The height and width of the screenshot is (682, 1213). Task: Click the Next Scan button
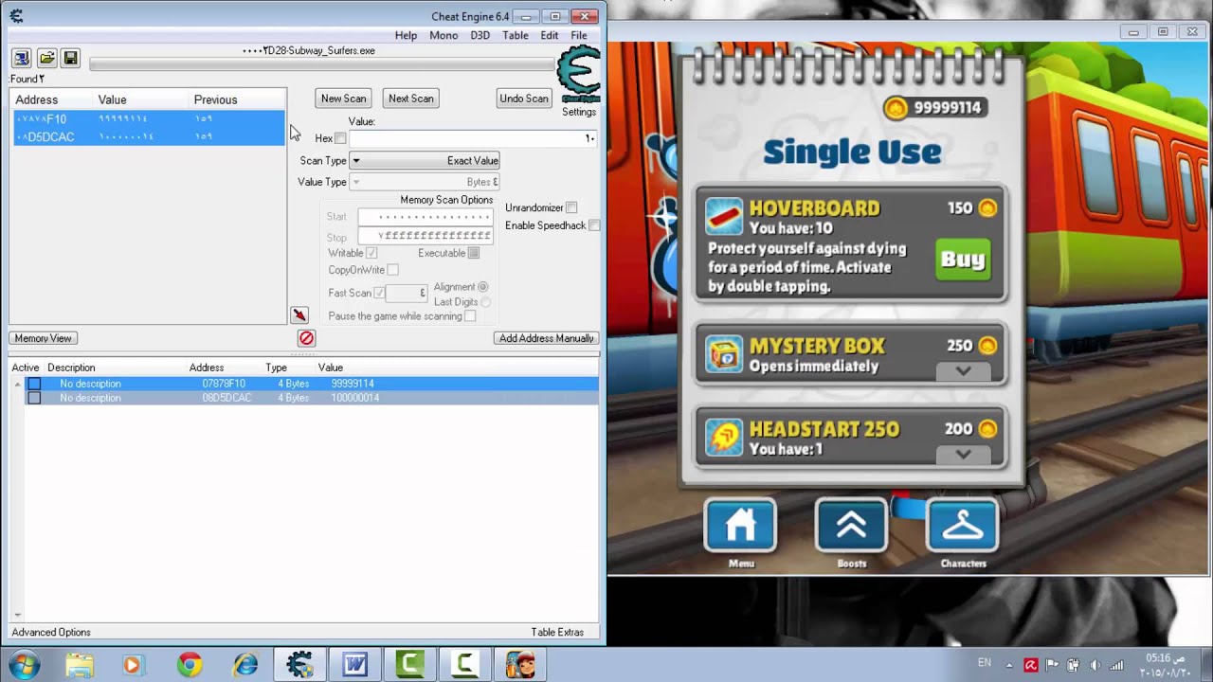tap(411, 99)
